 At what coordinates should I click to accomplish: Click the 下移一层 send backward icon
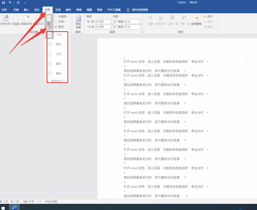[184, 20]
